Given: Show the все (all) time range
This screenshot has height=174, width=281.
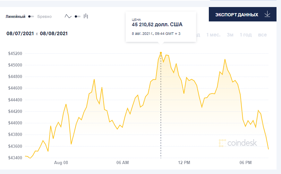Looking at the screenshot, I should [x=262, y=35].
